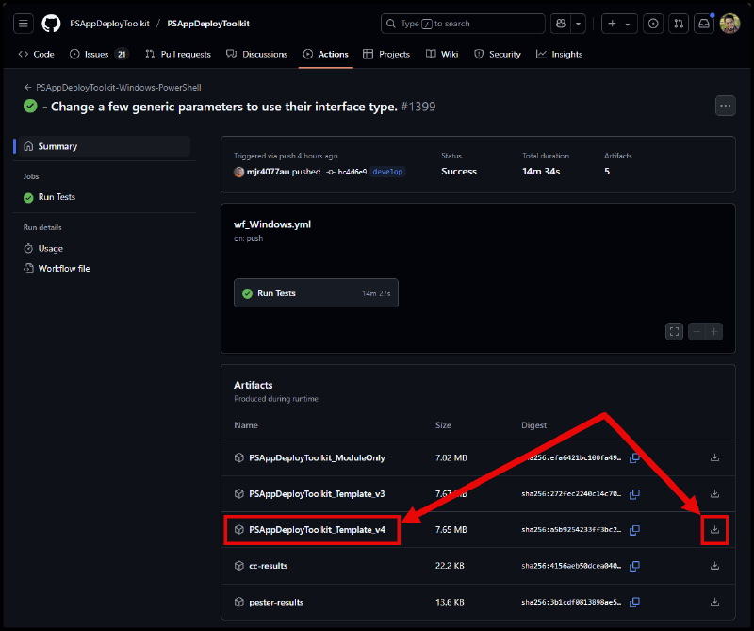The width and height of the screenshot is (754, 631).
Task: Open the PSAppDeployToolkit_Template_v3 artifact name
Action: tap(317, 494)
